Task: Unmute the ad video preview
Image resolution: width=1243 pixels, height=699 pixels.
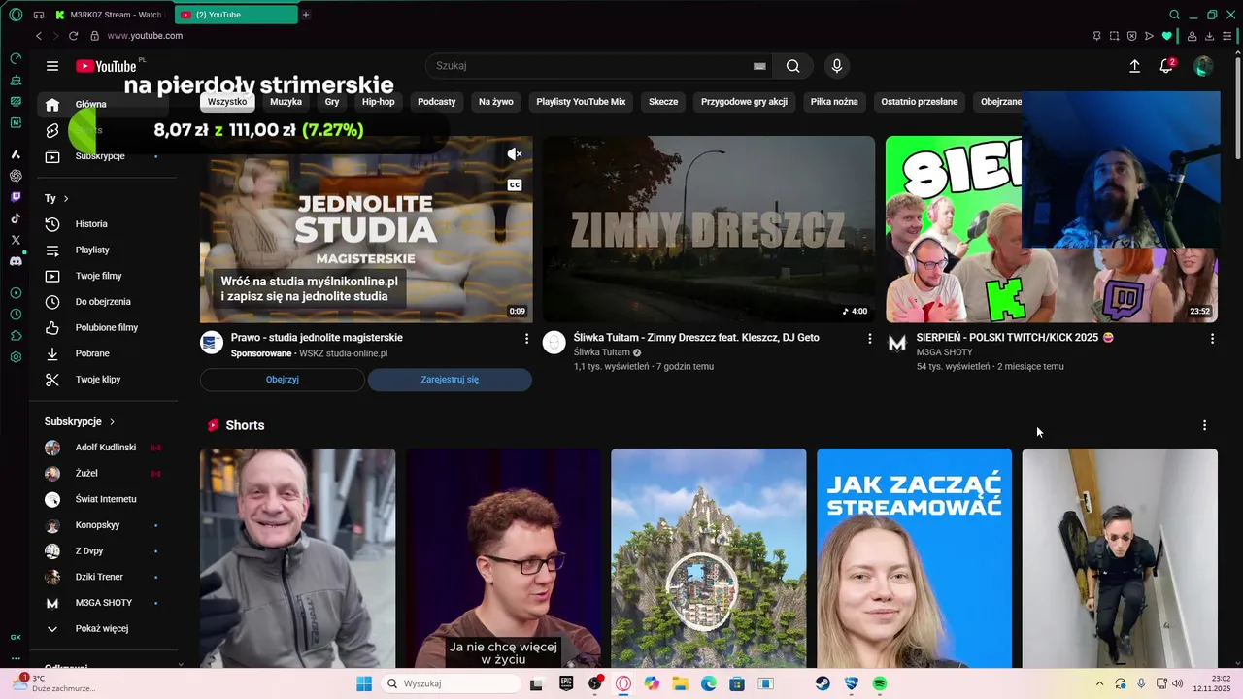Action: click(x=515, y=154)
